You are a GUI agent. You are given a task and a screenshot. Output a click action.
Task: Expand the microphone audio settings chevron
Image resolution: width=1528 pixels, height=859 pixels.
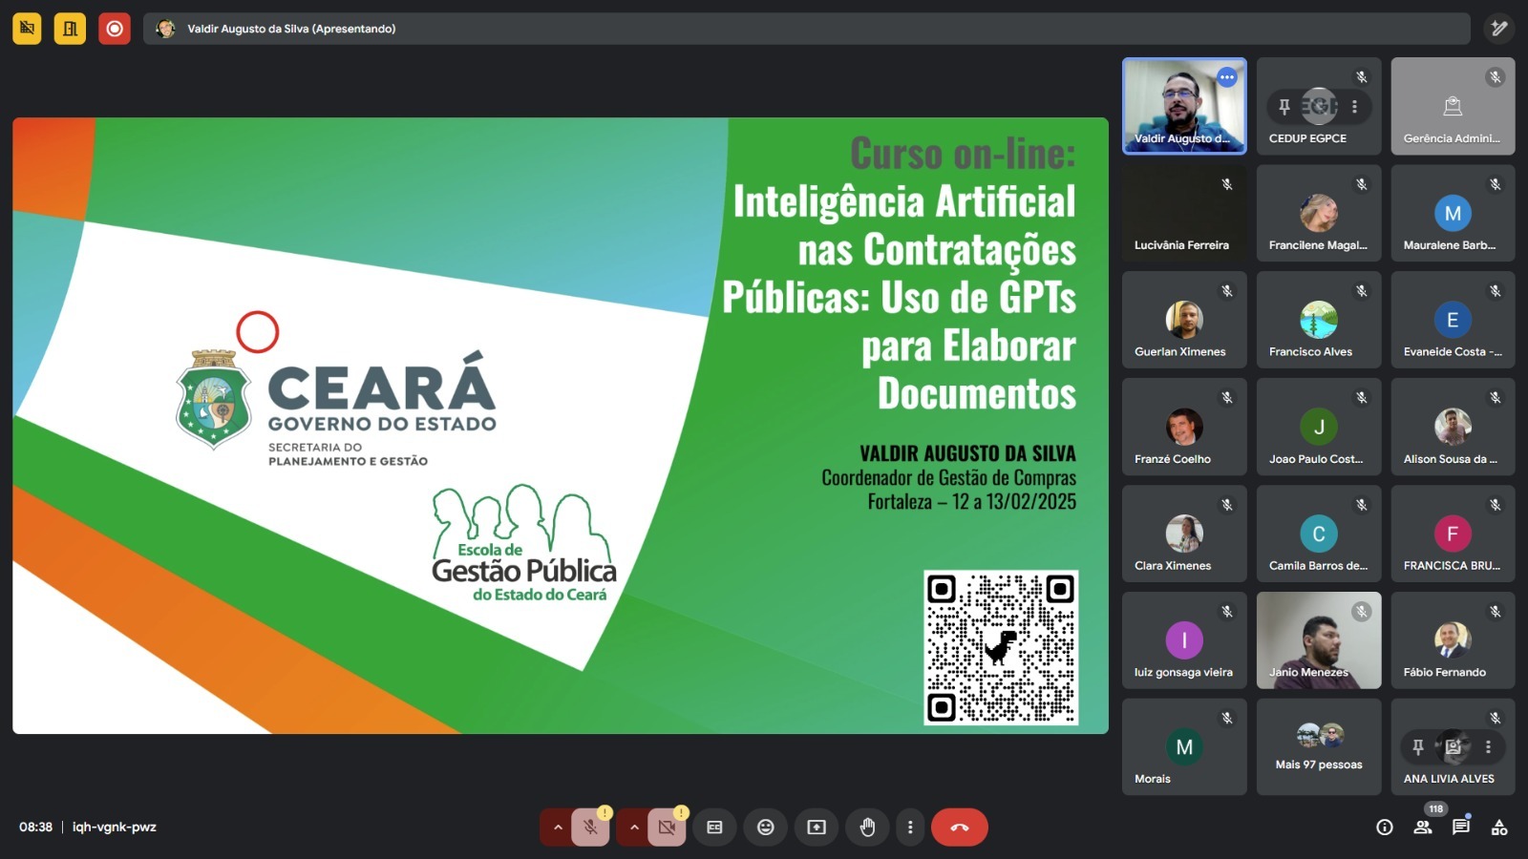(x=558, y=828)
